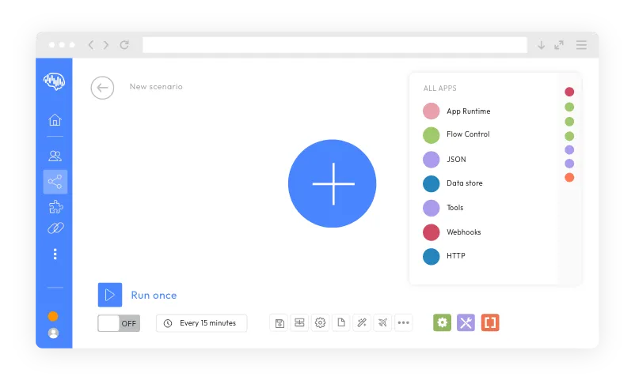Open the Team users icon
This screenshot has width=635, height=388.
click(x=55, y=156)
